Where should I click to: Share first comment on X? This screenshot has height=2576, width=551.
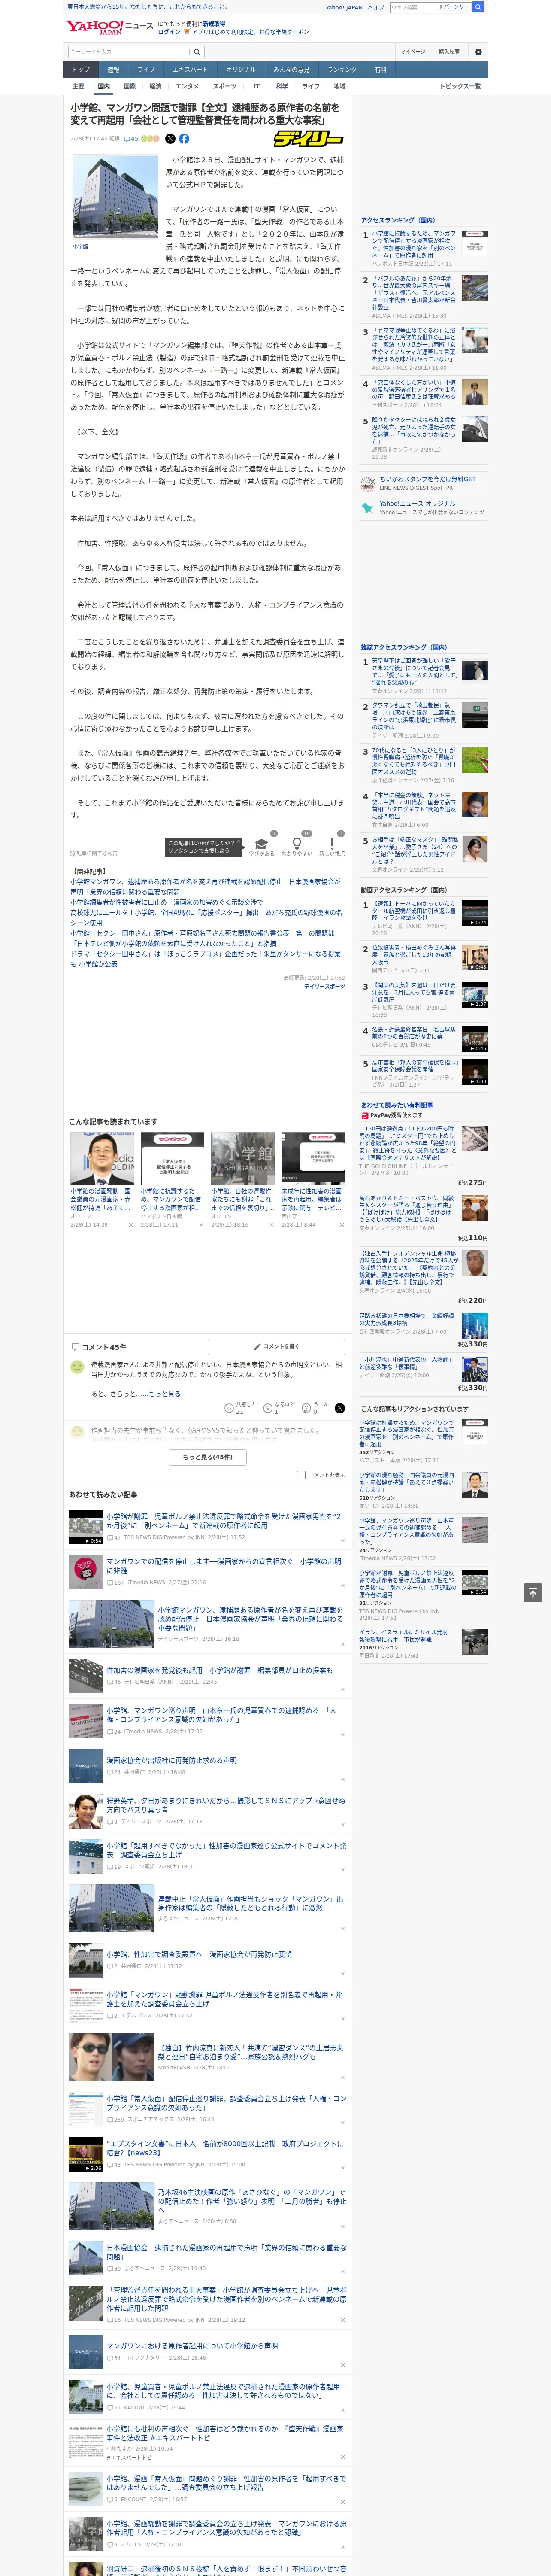pyautogui.click(x=339, y=1408)
